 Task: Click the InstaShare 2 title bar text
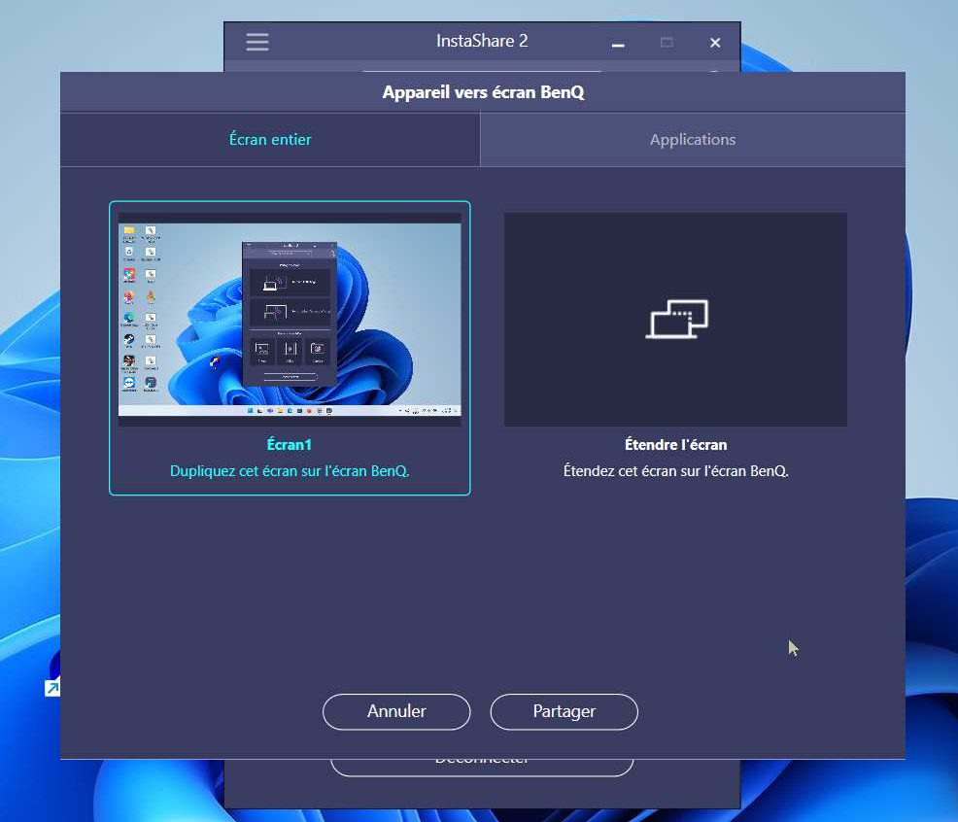pyautogui.click(x=482, y=42)
